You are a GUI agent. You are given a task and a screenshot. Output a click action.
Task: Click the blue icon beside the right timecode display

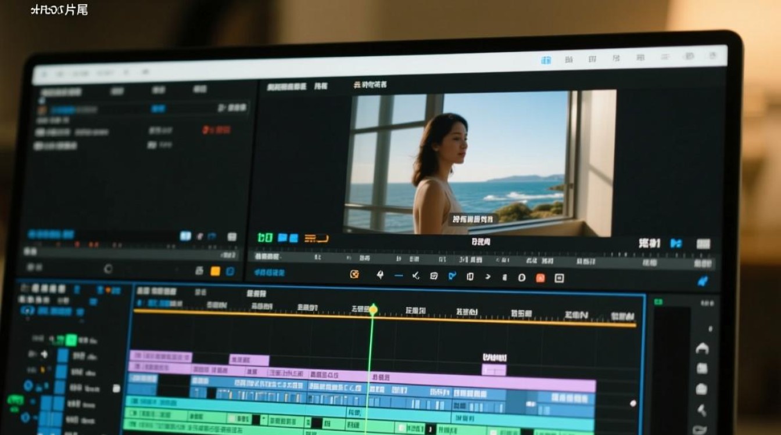coord(676,244)
